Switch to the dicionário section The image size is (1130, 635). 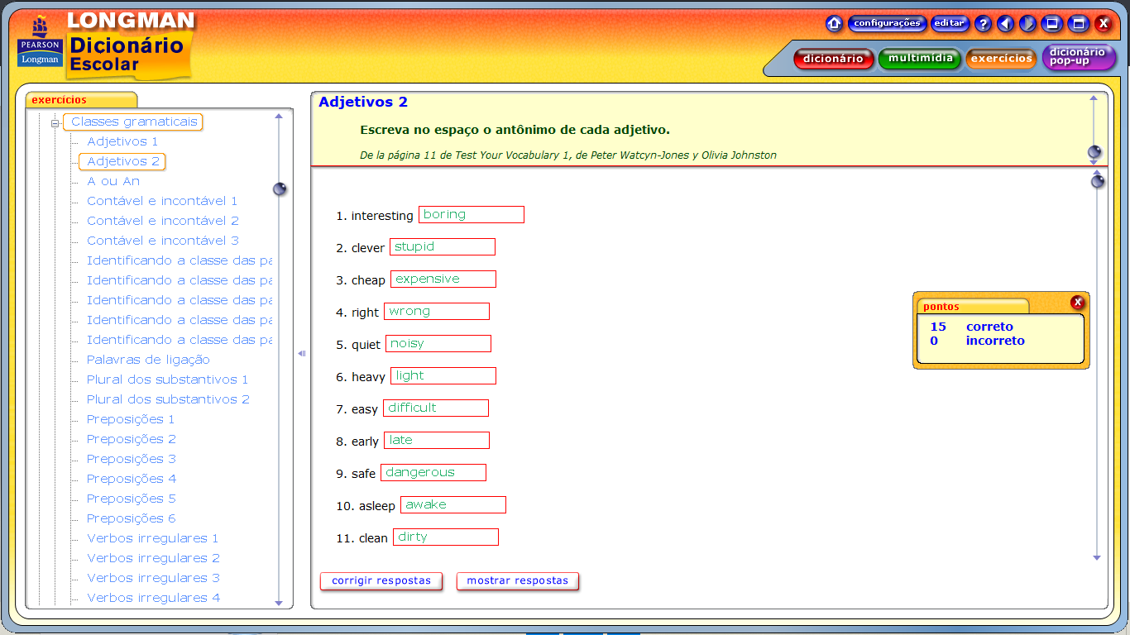click(833, 59)
